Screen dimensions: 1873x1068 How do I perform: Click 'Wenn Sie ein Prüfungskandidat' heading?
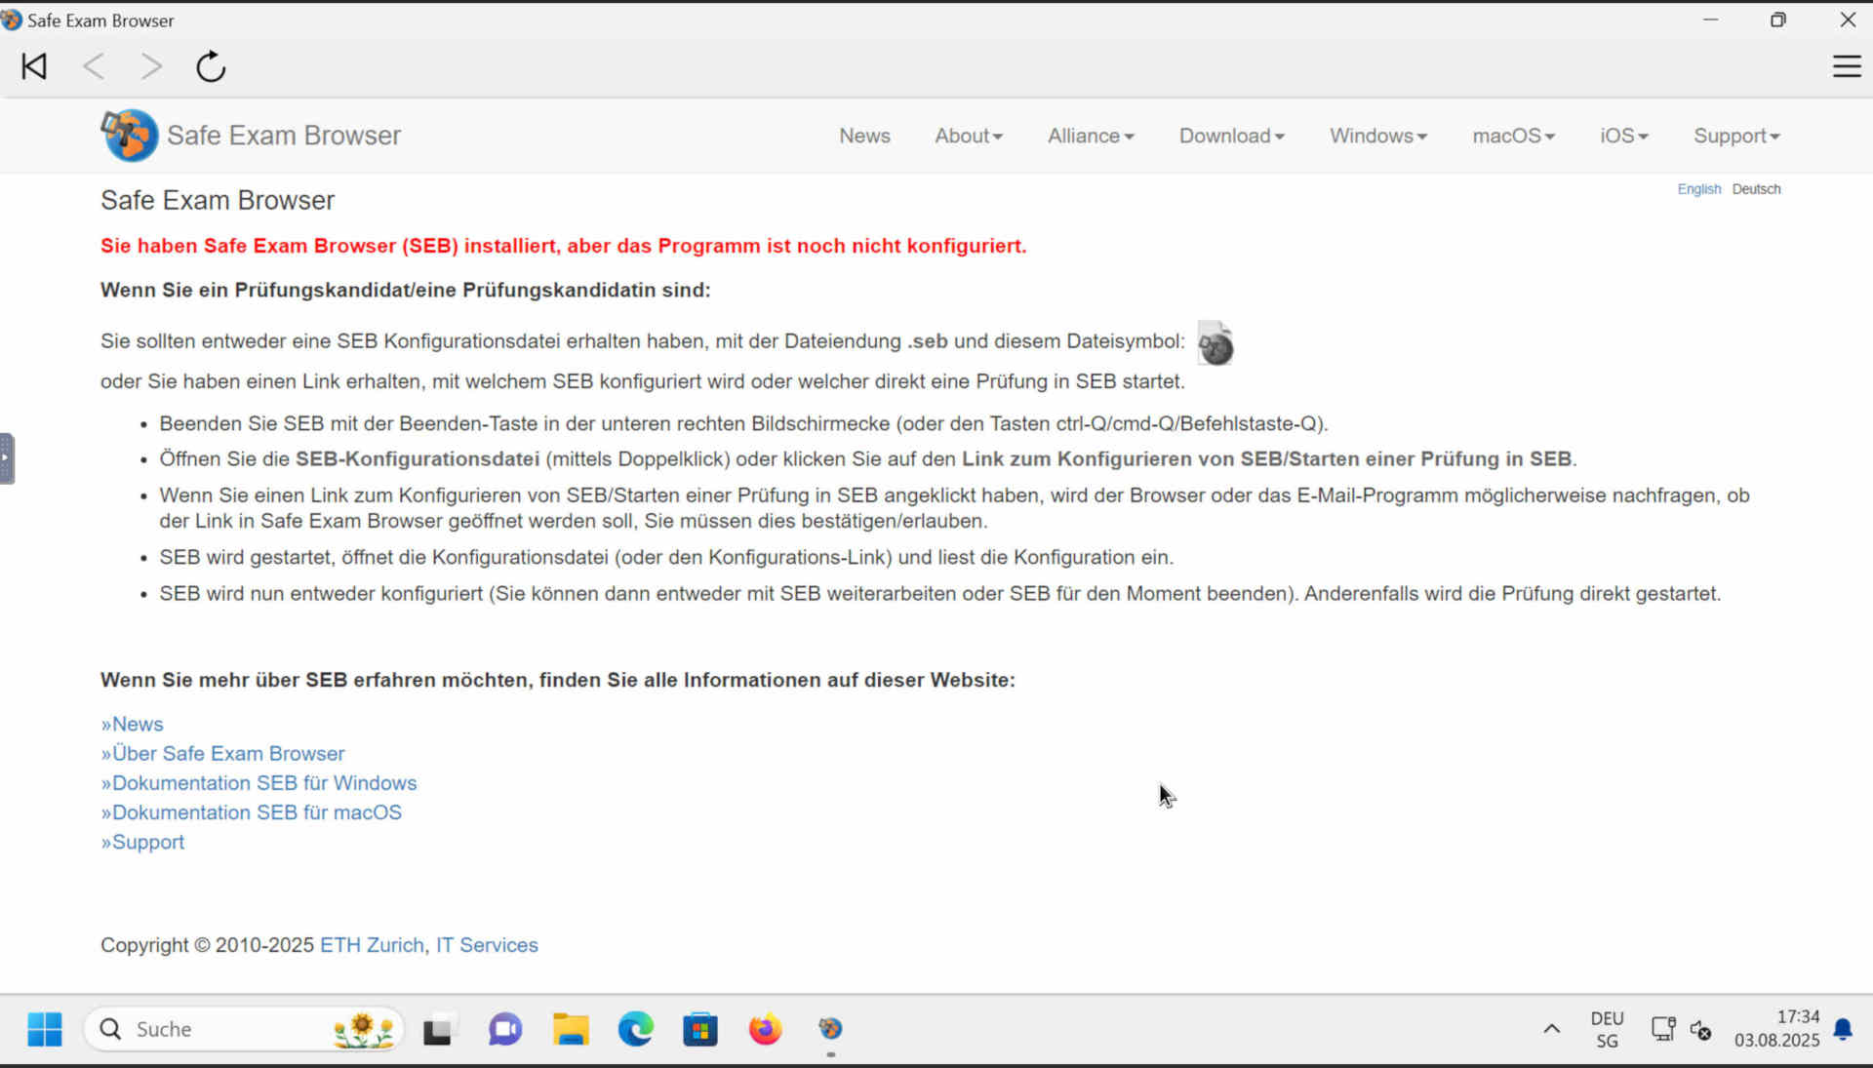pos(405,290)
